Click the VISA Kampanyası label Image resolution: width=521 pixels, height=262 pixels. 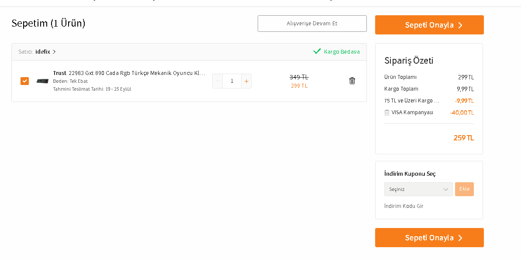tap(412, 112)
